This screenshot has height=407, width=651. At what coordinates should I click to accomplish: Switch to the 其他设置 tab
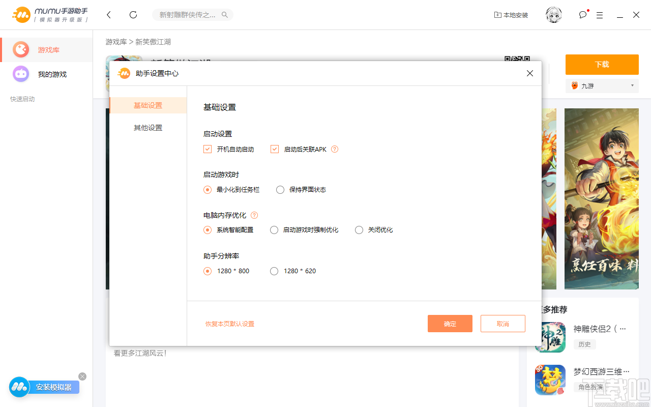pyautogui.click(x=147, y=128)
